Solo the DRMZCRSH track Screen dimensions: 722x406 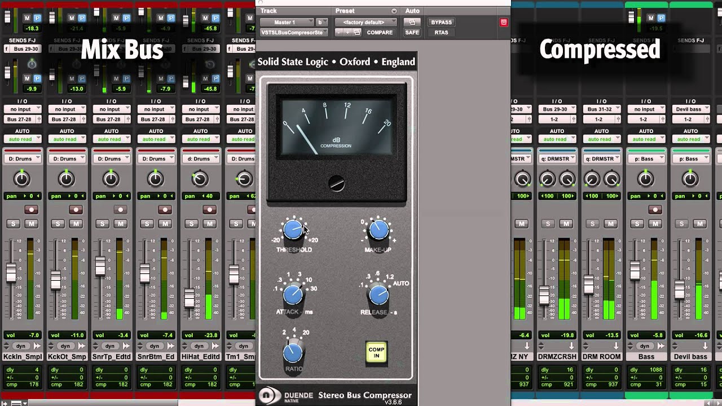pos(548,224)
